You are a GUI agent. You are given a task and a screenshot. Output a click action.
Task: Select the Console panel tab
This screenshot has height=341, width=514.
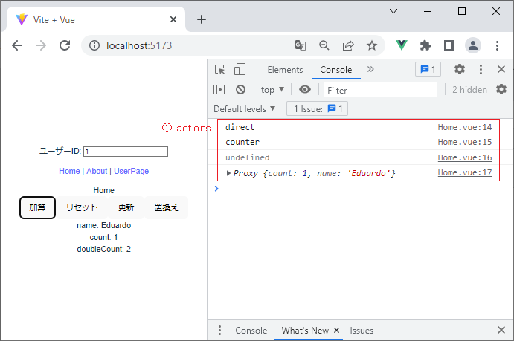click(x=336, y=70)
